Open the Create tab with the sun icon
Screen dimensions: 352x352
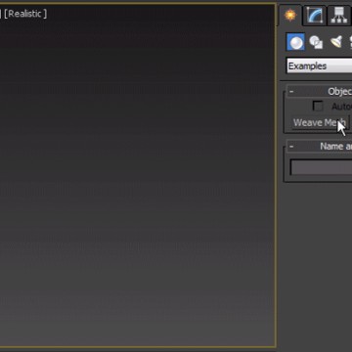(290, 16)
